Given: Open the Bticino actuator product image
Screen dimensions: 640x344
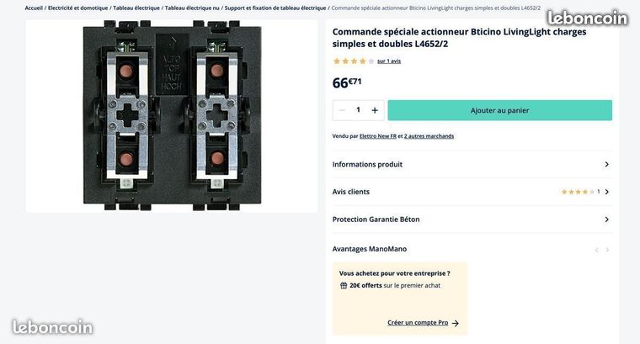Looking at the screenshot, I should [172, 116].
